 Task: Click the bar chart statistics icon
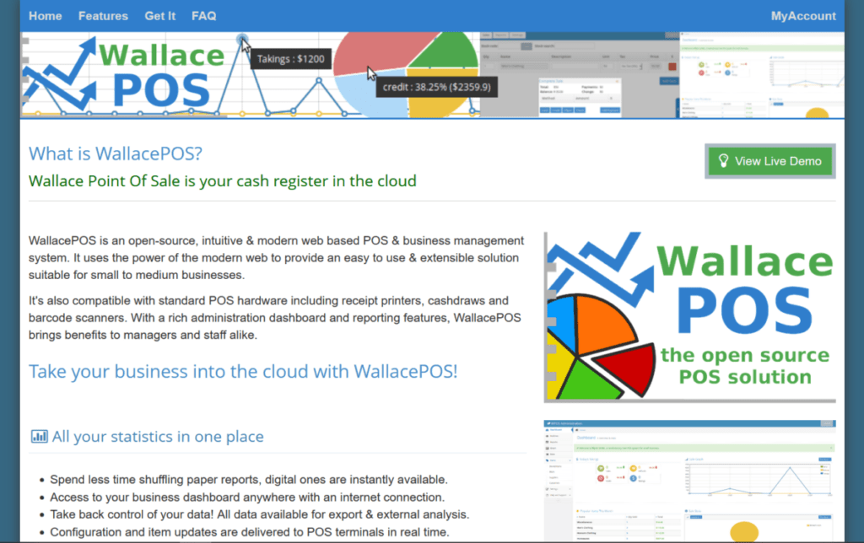pos(39,437)
